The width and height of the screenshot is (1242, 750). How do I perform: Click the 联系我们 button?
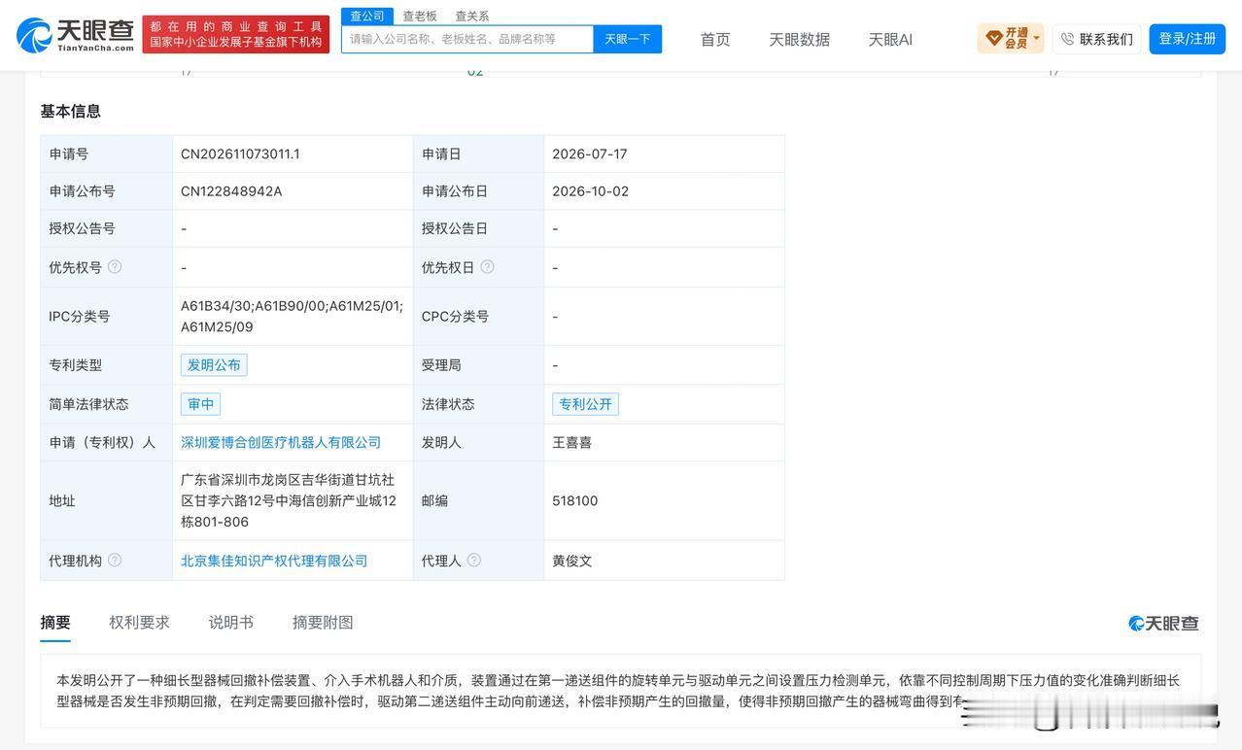coord(1096,39)
